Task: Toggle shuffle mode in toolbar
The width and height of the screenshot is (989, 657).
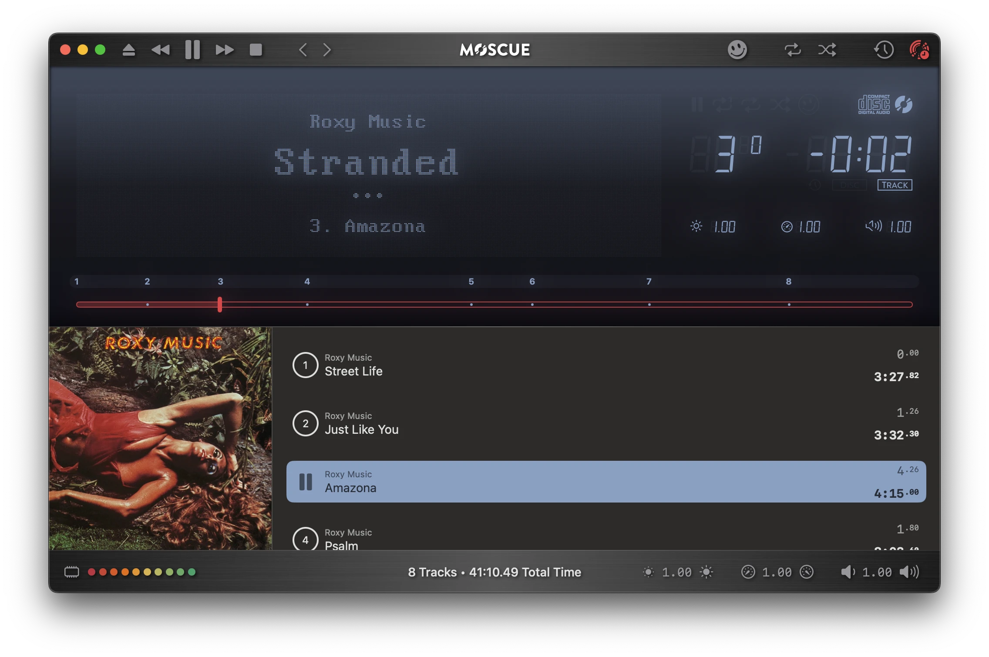Action: (x=827, y=50)
